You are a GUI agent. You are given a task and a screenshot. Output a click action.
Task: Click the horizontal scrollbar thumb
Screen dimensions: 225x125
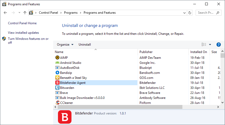pos(120,107)
